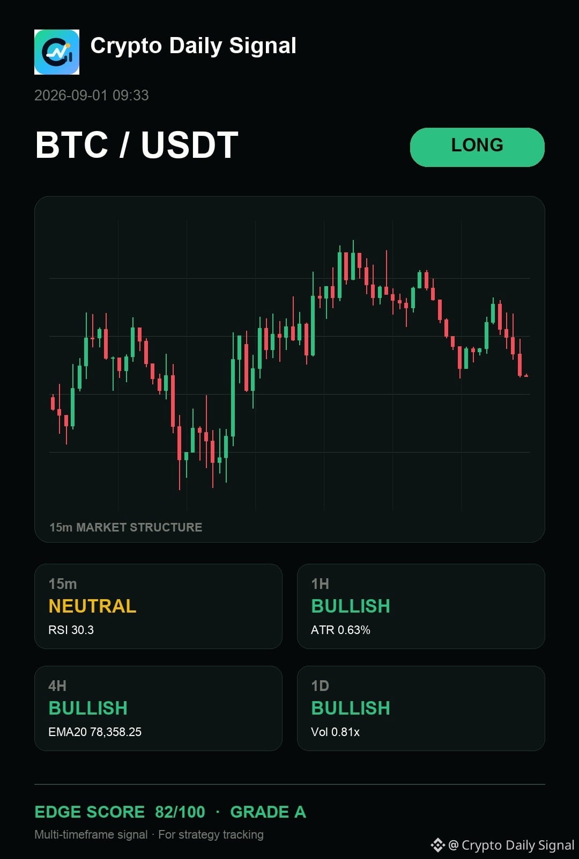Open the 15m NEUTRAL timeframe card
The width and height of the screenshot is (579, 859).
158,606
